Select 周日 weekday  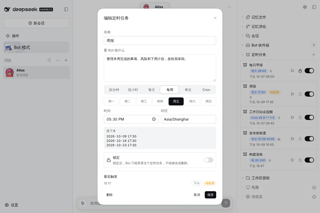(x=209, y=101)
